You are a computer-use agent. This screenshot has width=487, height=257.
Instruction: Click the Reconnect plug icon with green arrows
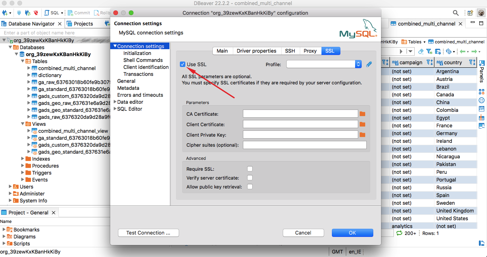(27, 13)
